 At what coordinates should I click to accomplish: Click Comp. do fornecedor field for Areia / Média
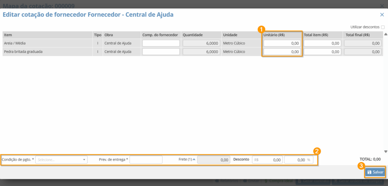point(161,43)
